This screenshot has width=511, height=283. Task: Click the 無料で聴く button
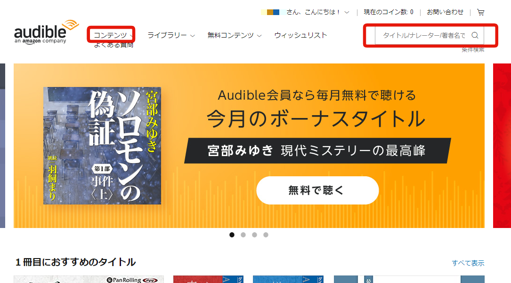(317, 190)
